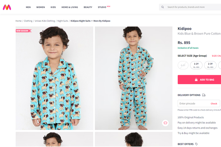Open the Home & Living menu
The height and width of the screenshot is (147, 221).
tap(70, 7)
